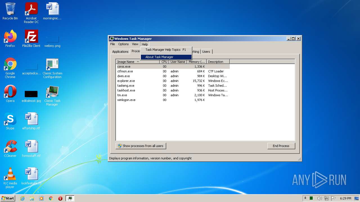Open the Options menu
The height and width of the screenshot is (202, 360).
pos(123,44)
